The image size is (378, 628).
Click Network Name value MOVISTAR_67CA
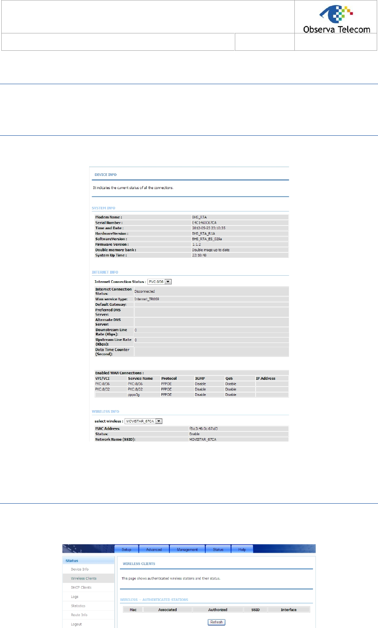point(204,439)
